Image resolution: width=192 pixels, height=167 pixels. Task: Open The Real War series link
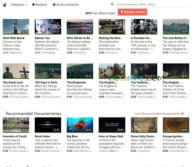180,151
